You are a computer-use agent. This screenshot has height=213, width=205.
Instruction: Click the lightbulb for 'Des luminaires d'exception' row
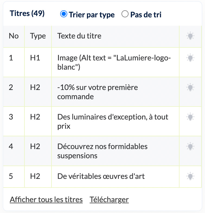(x=190, y=117)
